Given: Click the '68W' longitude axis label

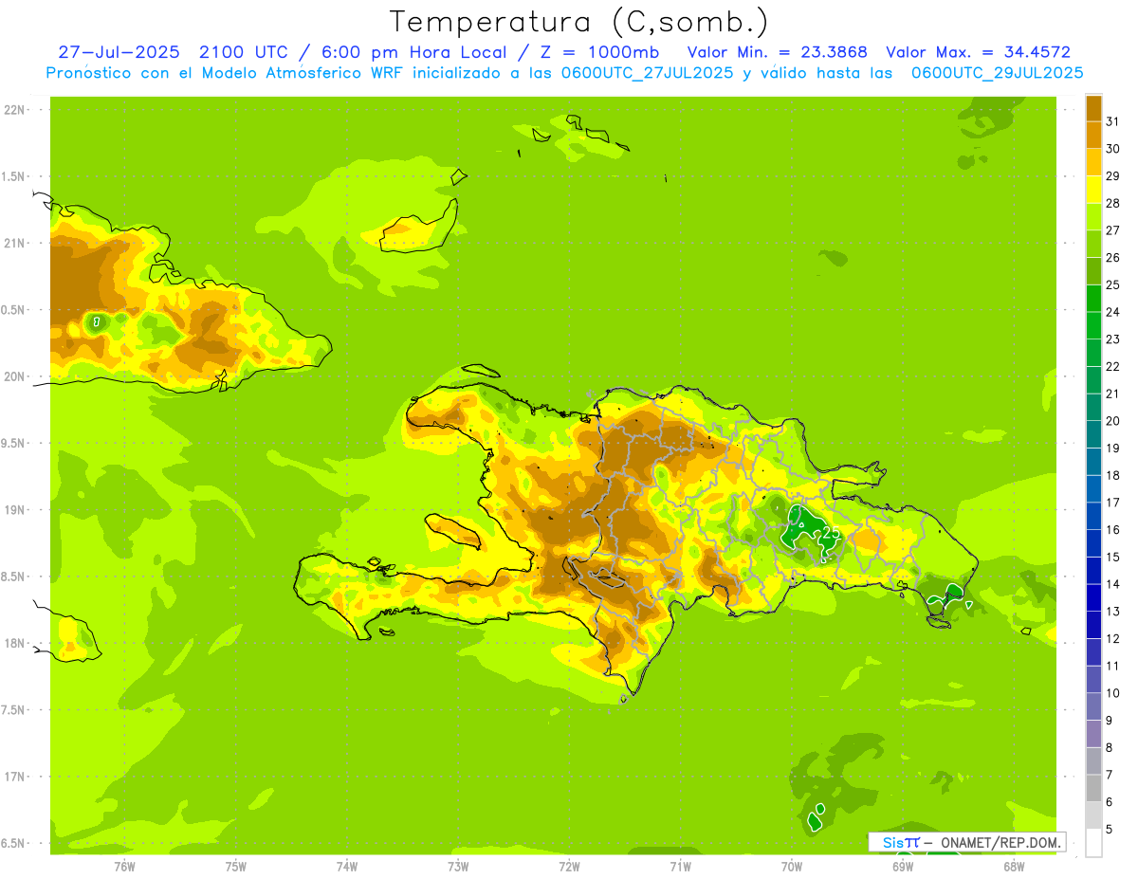Looking at the screenshot, I should (1014, 866).
